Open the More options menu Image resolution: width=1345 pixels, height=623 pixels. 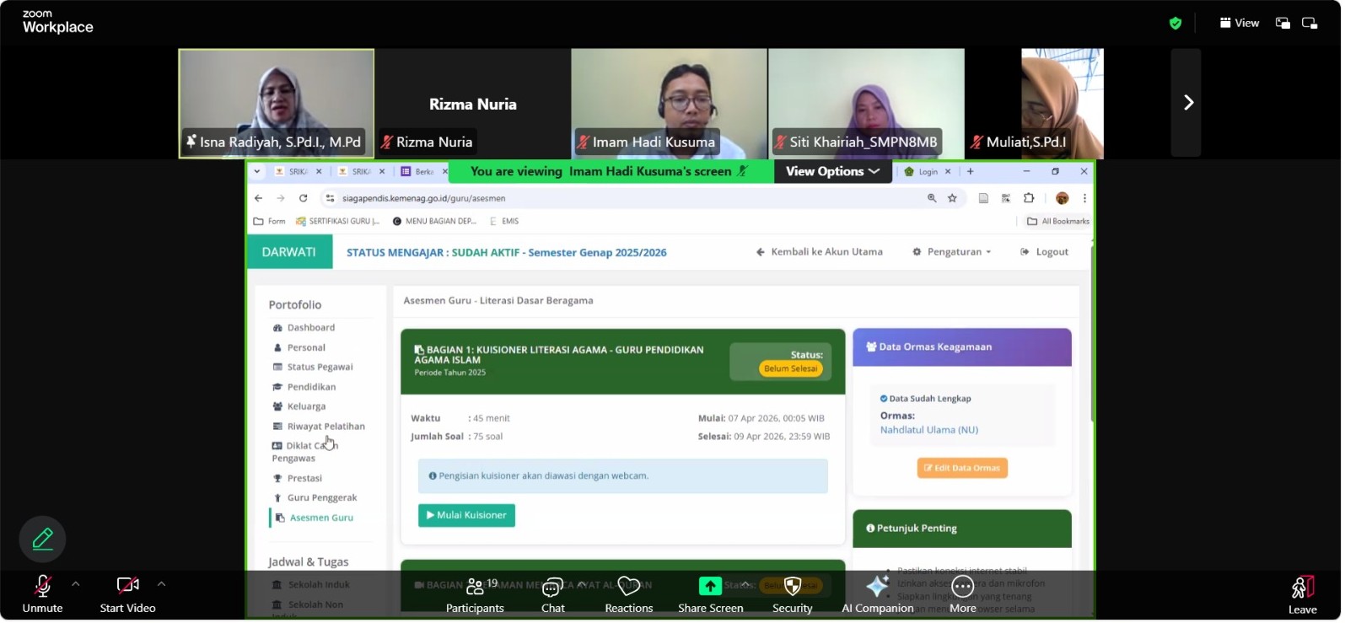coord(962,594)
